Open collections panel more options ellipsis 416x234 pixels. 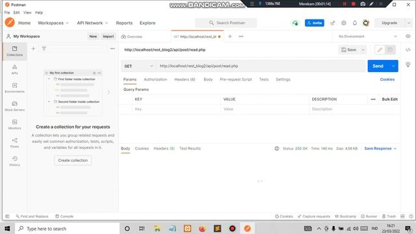(x=112, y=49)
